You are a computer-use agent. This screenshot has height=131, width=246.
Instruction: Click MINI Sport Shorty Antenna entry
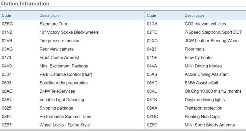click(210, 125)
